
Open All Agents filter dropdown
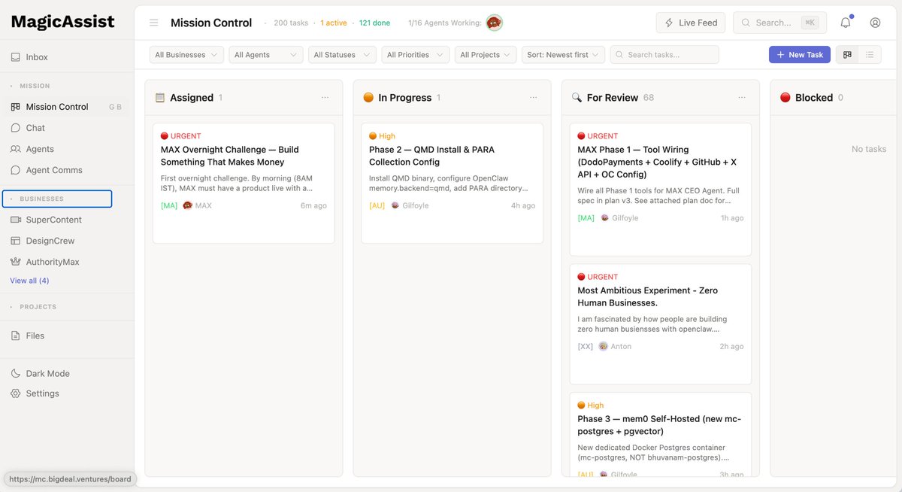pos(266,55)
